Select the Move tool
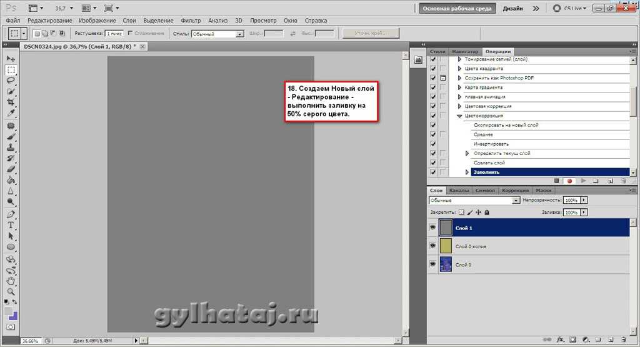Viewport: 640px width, 347px height. point(11,58)
